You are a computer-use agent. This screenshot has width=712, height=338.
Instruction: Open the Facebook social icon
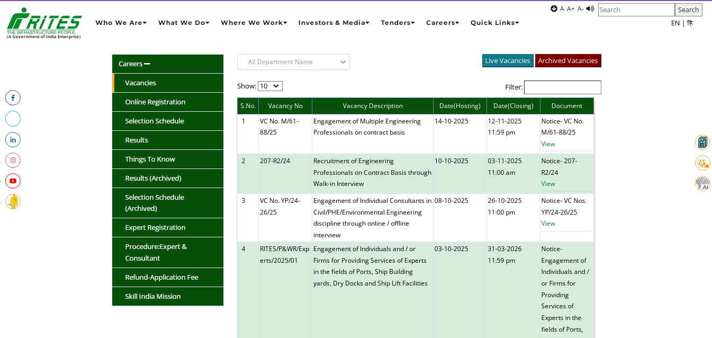point(13,98)
